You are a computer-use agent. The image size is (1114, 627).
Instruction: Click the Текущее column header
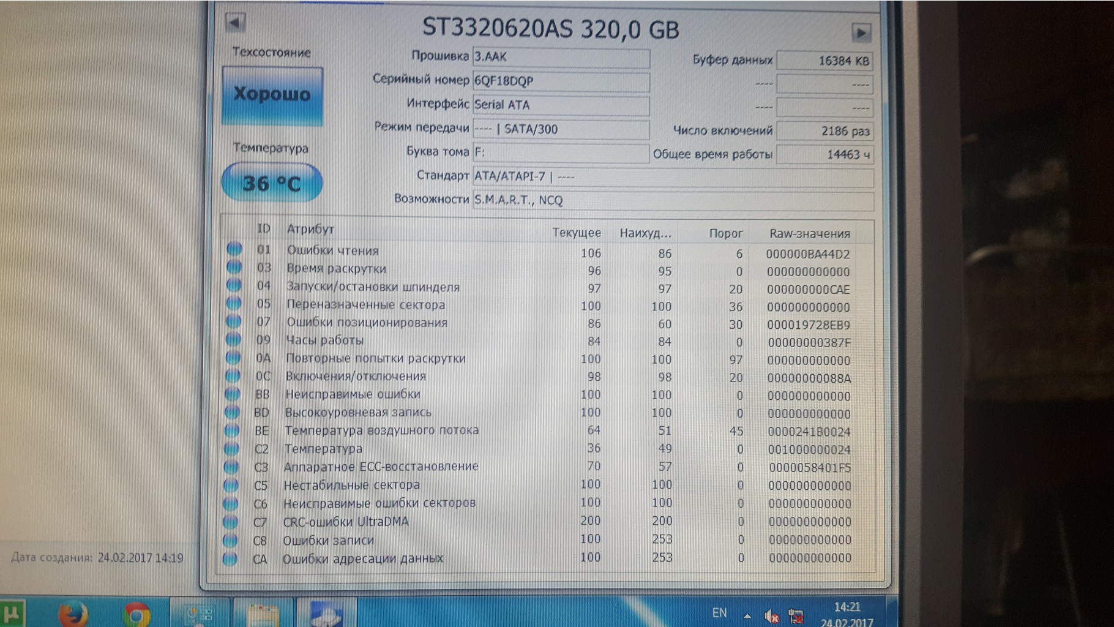tap(576, 233)
